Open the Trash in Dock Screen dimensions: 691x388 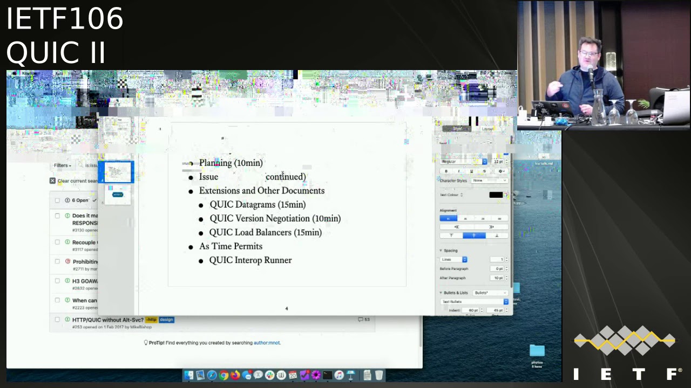coord(379,375)
